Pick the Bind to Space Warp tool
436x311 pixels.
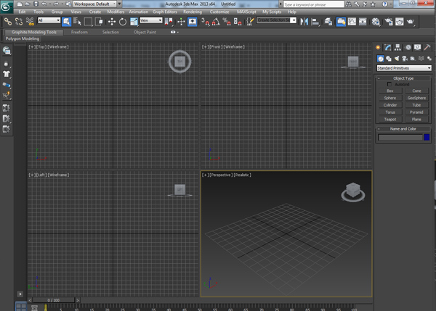click(x=30, y=21)
